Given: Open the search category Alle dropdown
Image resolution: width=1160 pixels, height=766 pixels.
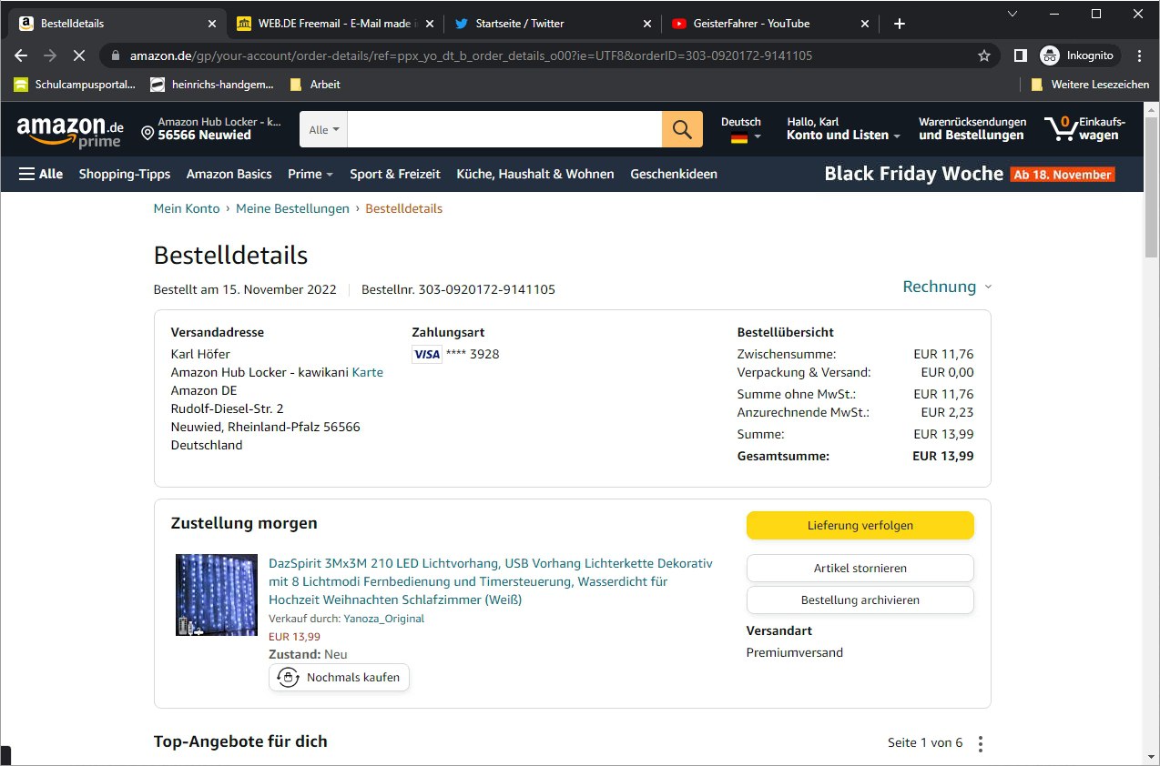Looking at the screenshot, I should tap(323, 129).
